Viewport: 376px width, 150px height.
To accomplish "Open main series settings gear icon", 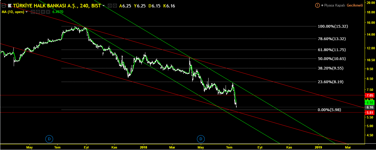I will (x=114, y=6).
